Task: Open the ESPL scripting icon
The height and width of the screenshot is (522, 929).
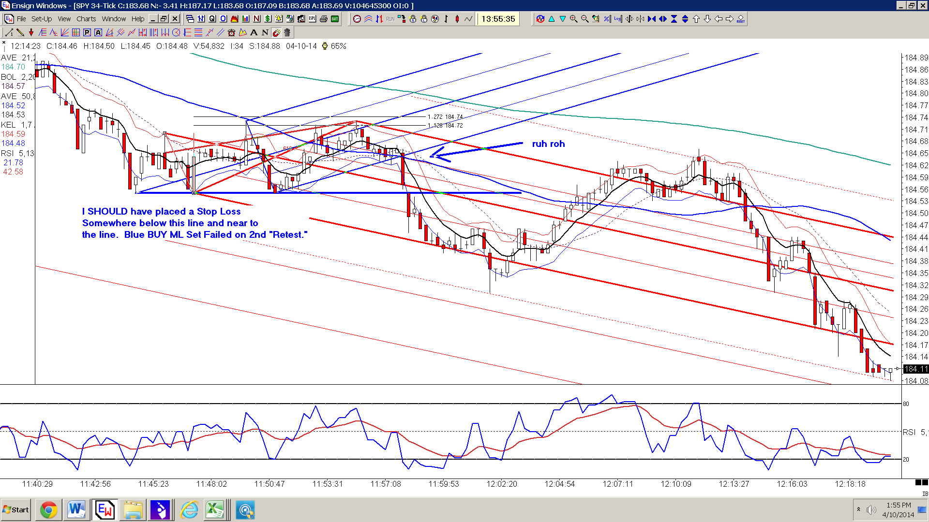Action: click(312, 18)
